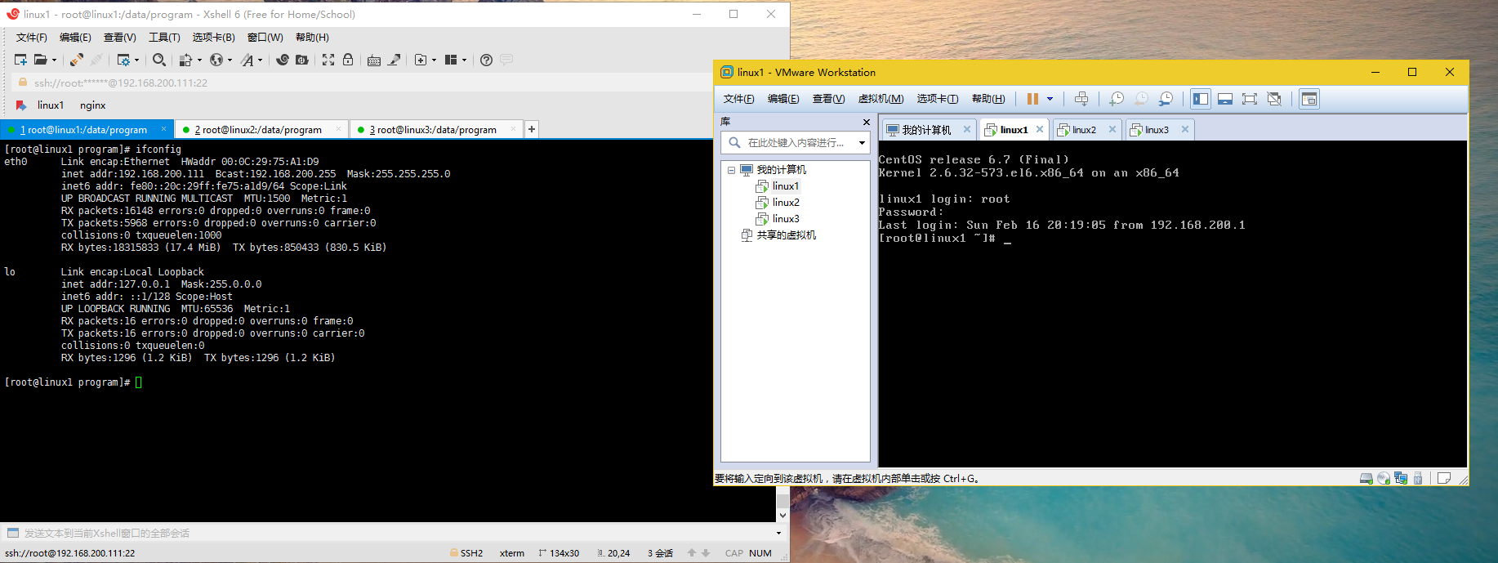Click the Manage Snapshots wrench-clock icon in VMware
The image size is (1498, 563).
pyautogui.click(x=1166, y=99)
